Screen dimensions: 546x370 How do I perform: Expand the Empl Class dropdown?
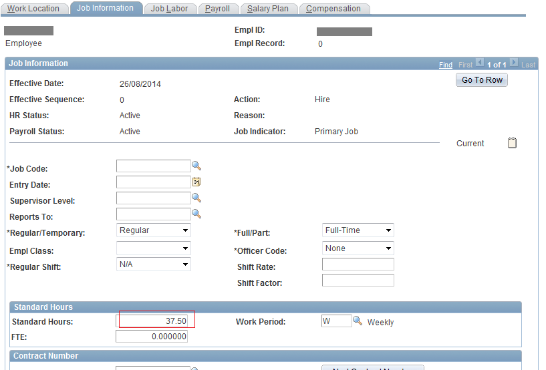click(x=154, y=248)
